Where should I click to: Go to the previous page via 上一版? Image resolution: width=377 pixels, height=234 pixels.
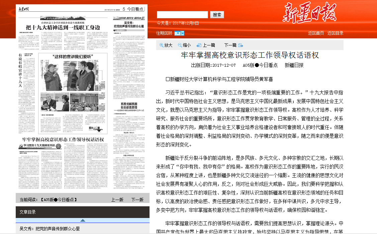[x=117, y=200]
